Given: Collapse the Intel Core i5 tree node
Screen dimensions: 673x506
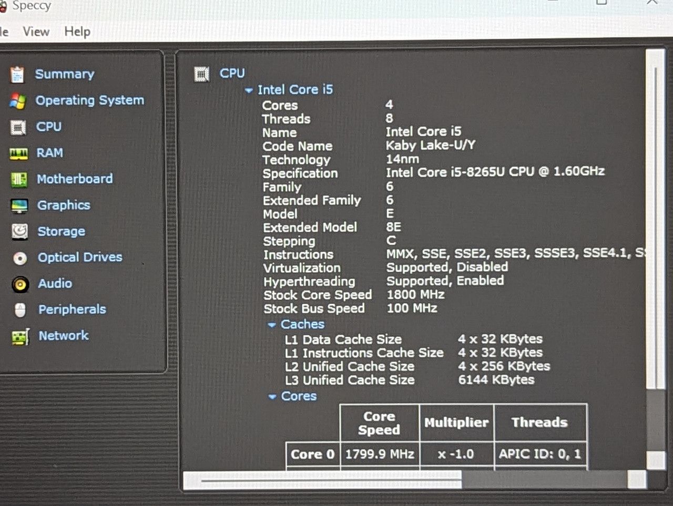Looking at the screenshot, I should coord(249,91).
